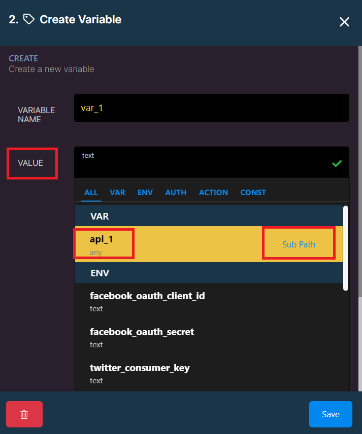
Task: Focus the text value input field
Action: point(212,162)
